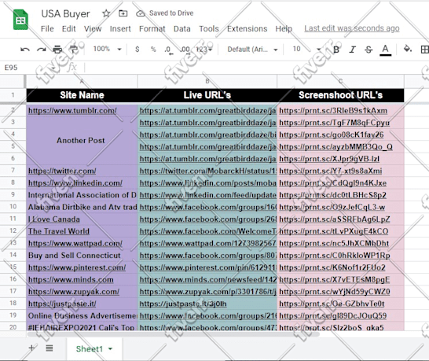Add a new sheet with plus icon
429x361 pixels.
click(31, 348)
